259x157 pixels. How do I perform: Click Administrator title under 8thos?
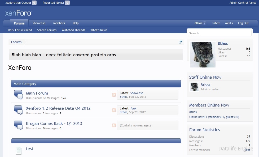pyautogui.click(x=210, y=89)
